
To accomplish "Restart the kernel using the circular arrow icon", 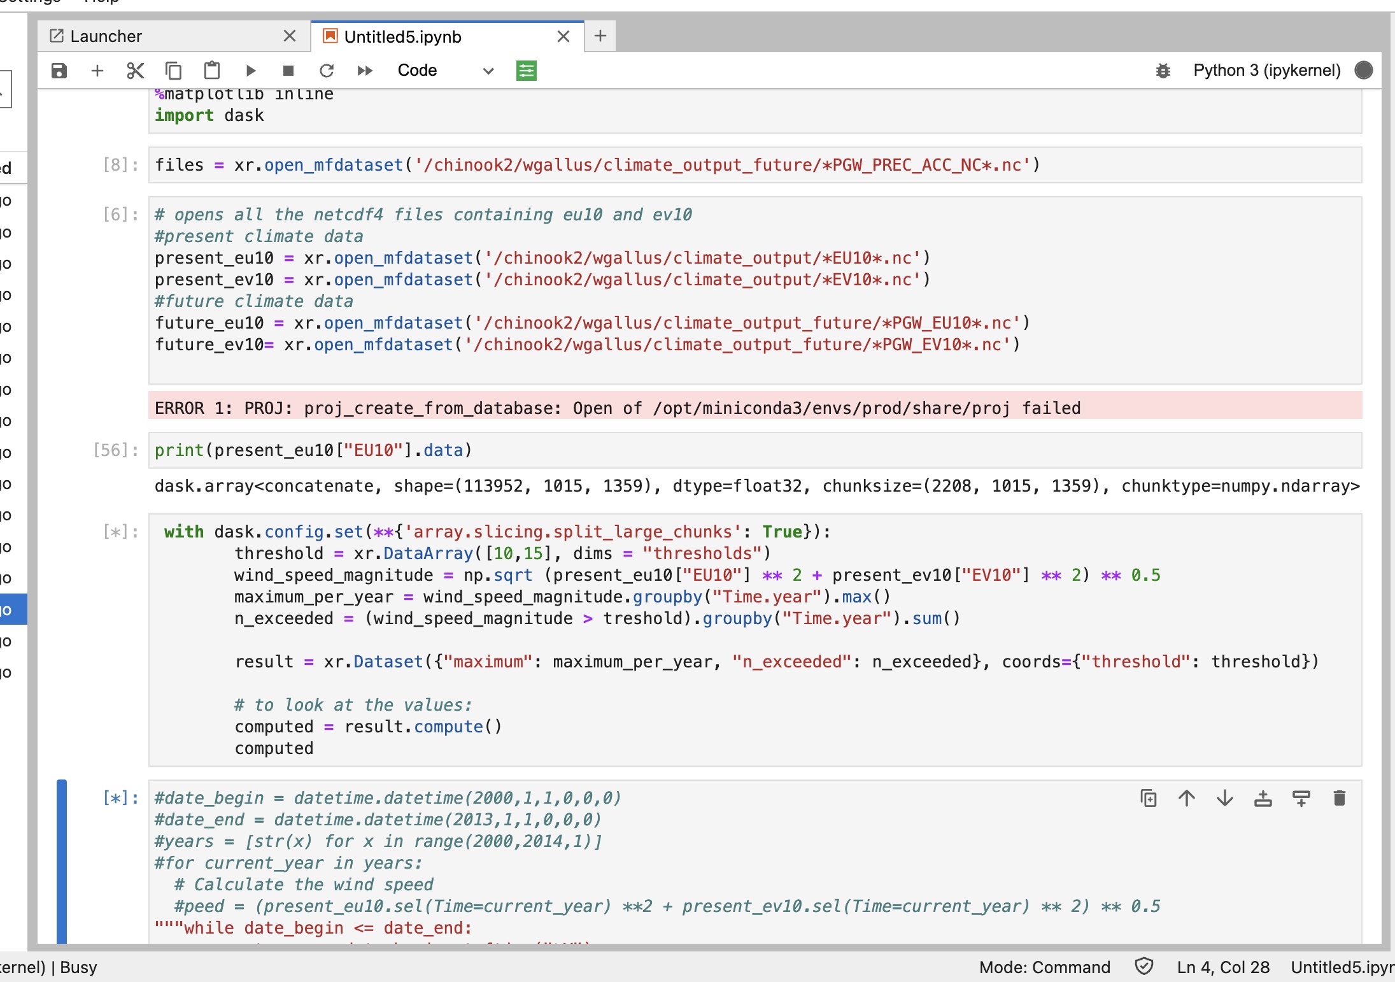I will tap(327, 71).
